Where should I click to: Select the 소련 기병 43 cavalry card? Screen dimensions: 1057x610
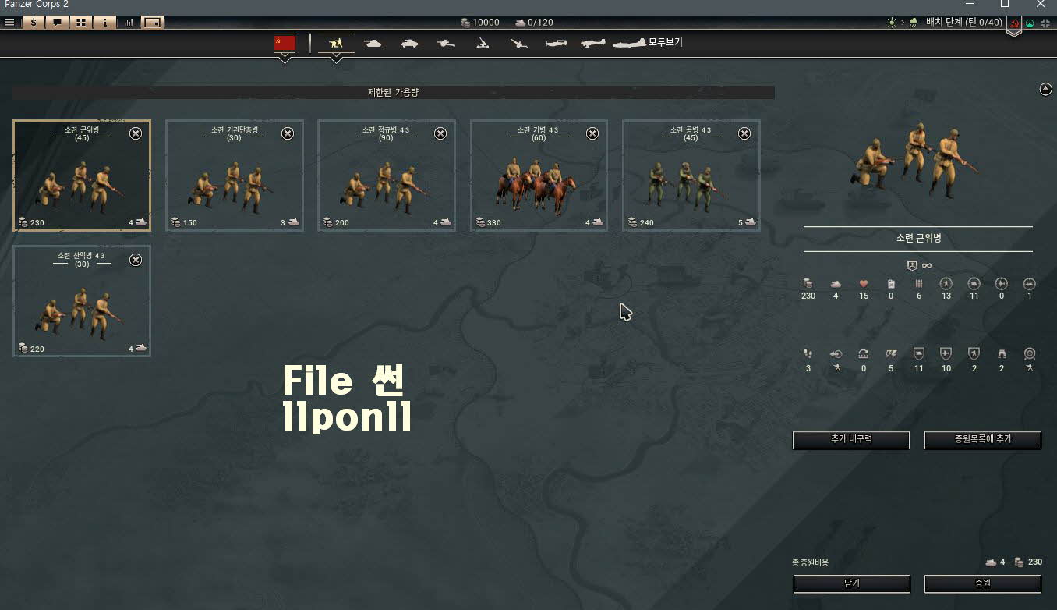point(539,176)
